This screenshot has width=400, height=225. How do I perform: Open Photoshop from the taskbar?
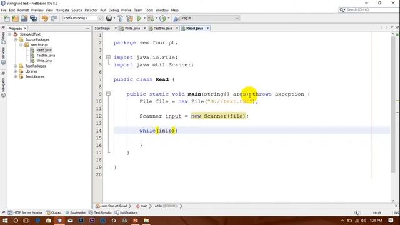tap(81, 221)
